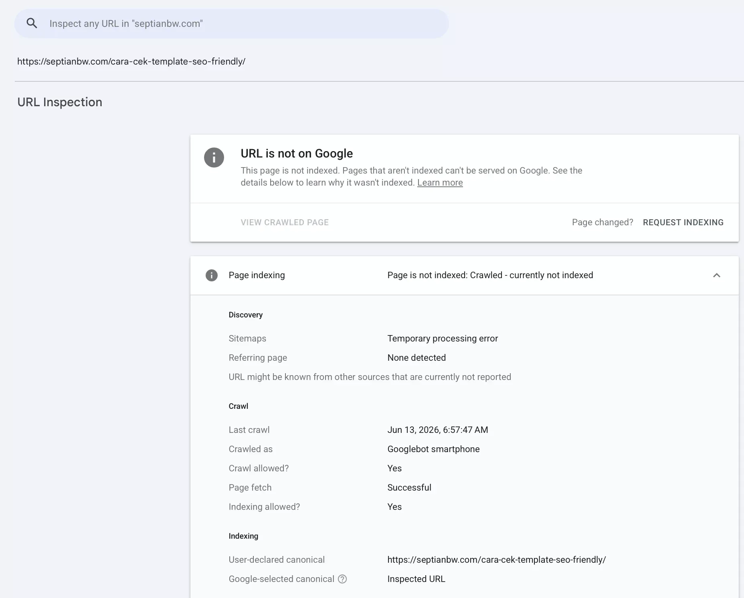744x598 pixels.
Task: Click the Successful page fetch value
Action: click(x=409, y=488)
